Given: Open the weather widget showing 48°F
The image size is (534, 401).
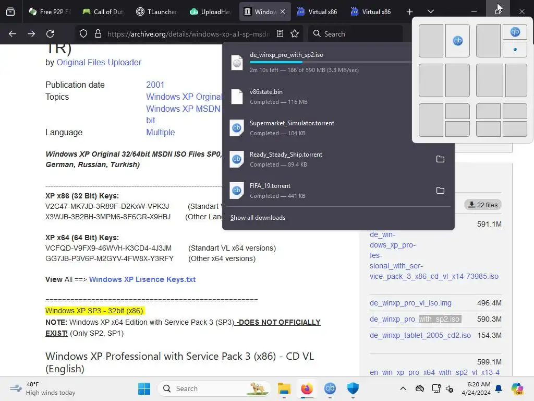Looking at the screenshot, I should click(43, 388).
